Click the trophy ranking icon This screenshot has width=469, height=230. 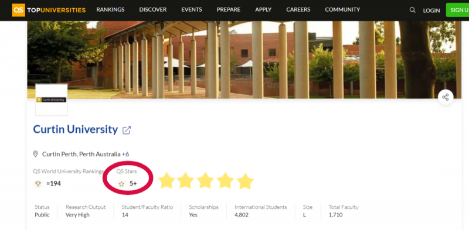(x=38, y=184)
